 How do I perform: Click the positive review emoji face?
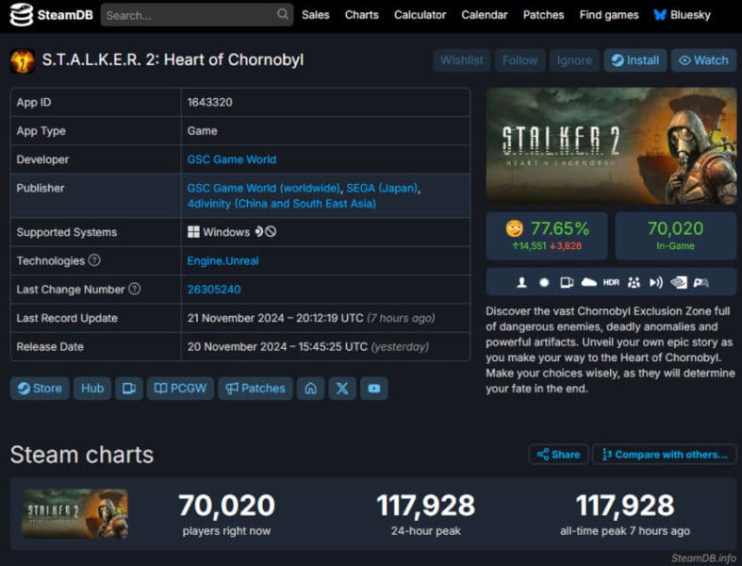pyautogui.click(x=515, y=228)
